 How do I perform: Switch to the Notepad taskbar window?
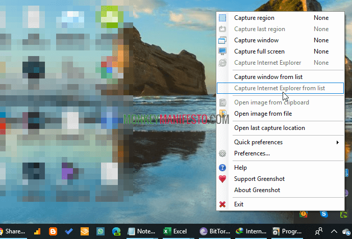point(141,231)
